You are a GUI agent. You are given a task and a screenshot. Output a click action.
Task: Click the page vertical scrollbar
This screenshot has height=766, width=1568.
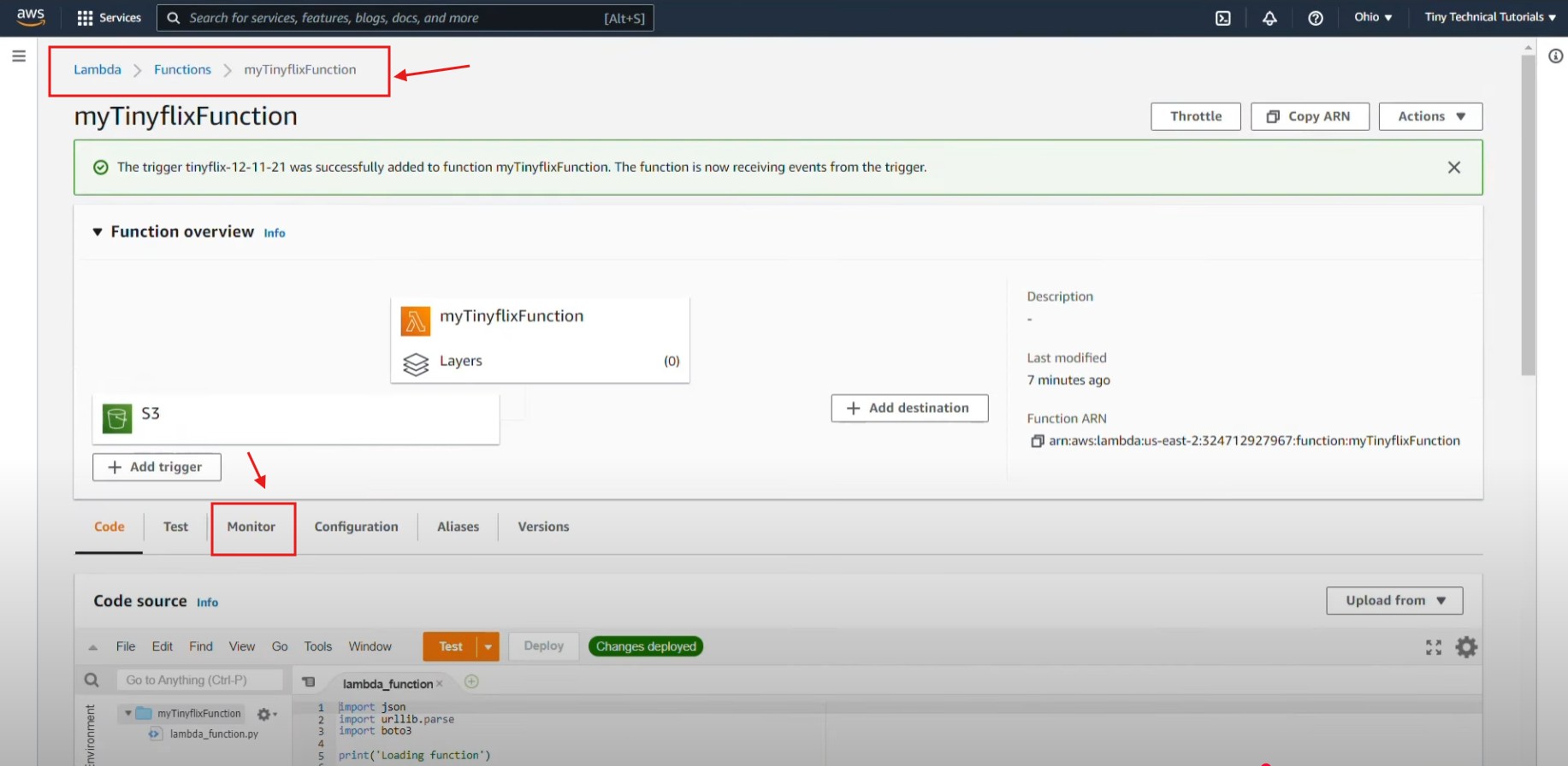pos(1528,214)
